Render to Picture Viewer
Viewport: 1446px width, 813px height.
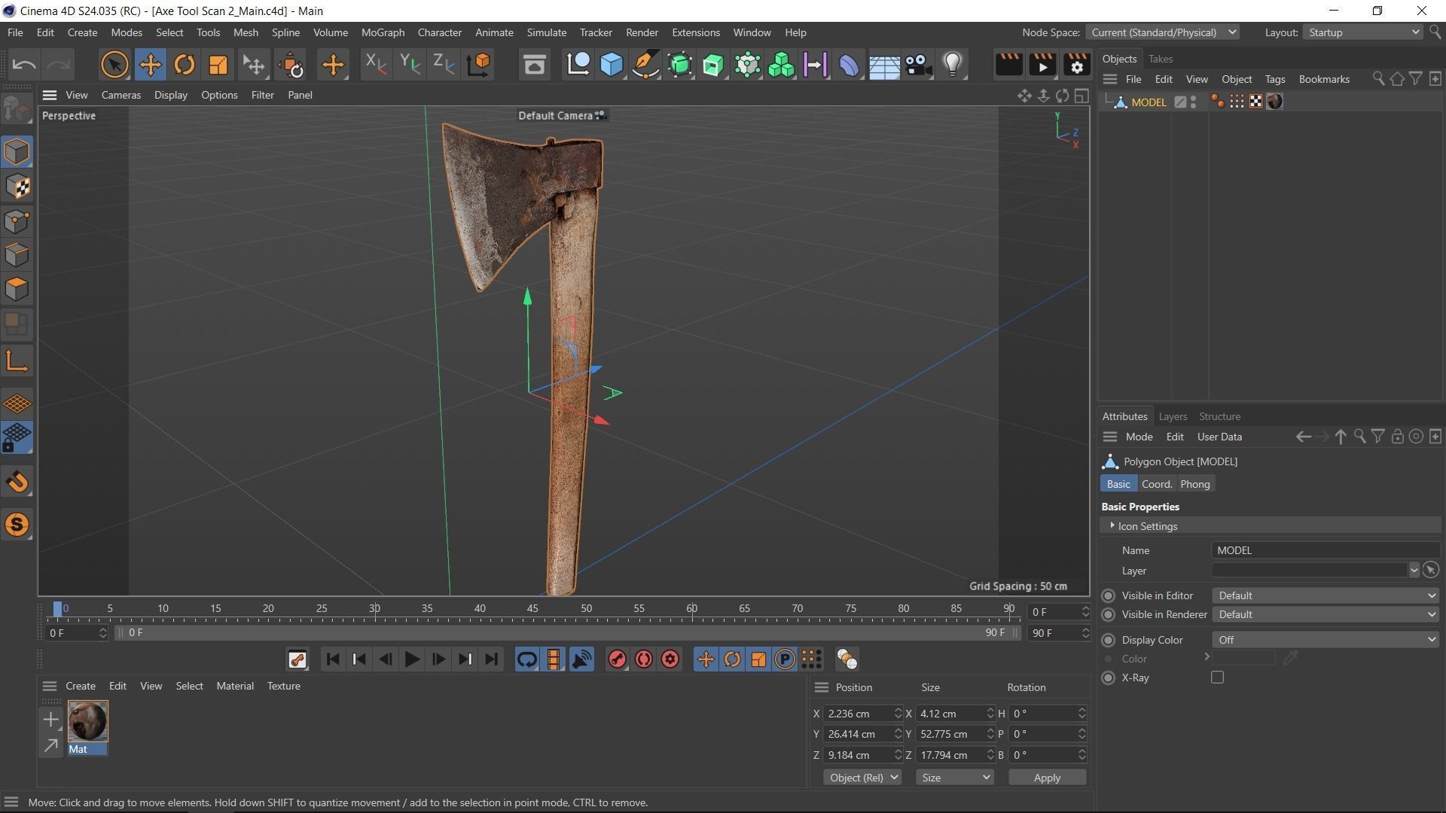pyautogui.click(x=1042, y=65)
